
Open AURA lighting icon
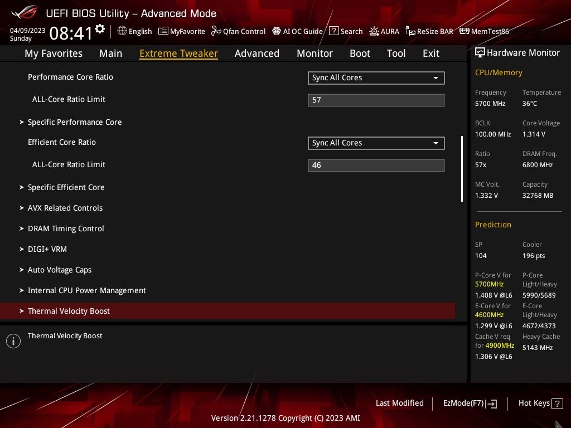pos(374,31)
